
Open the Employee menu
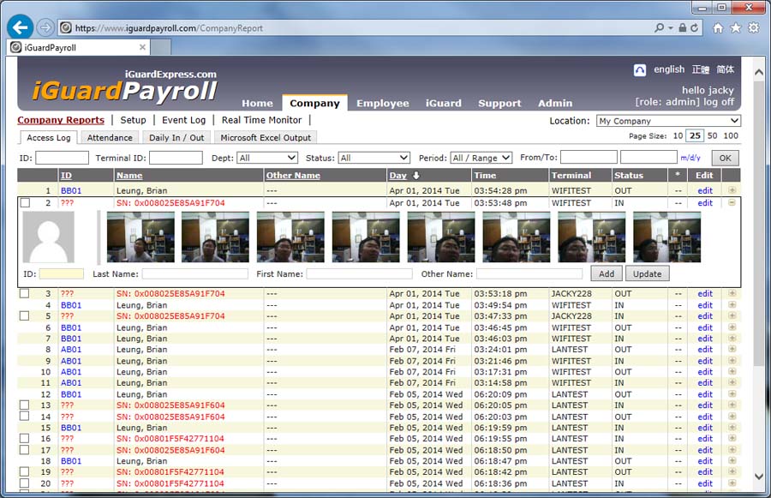(x=383, y=104)
